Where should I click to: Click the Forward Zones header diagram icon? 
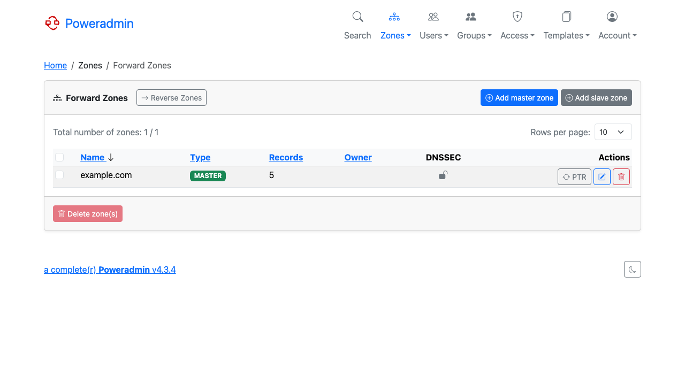point(57,98)
